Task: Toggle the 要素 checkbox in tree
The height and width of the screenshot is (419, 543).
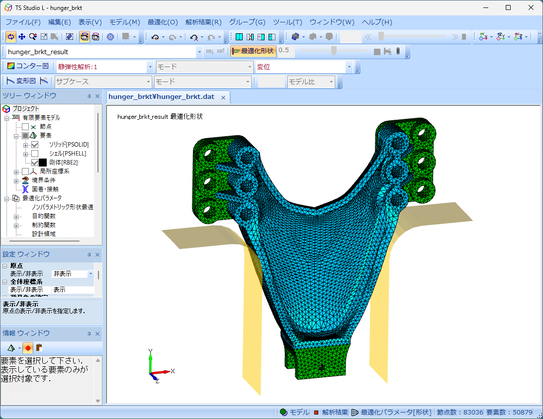Action: pos(25,135)
